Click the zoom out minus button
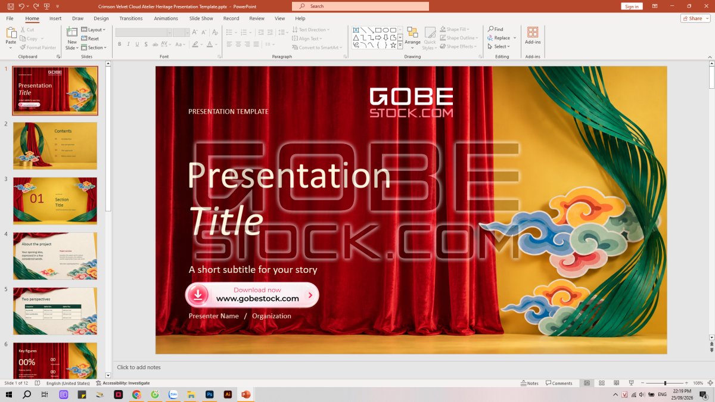Image resolution: width=715 pixels, height=402 pixels. (x=642, y=383)
